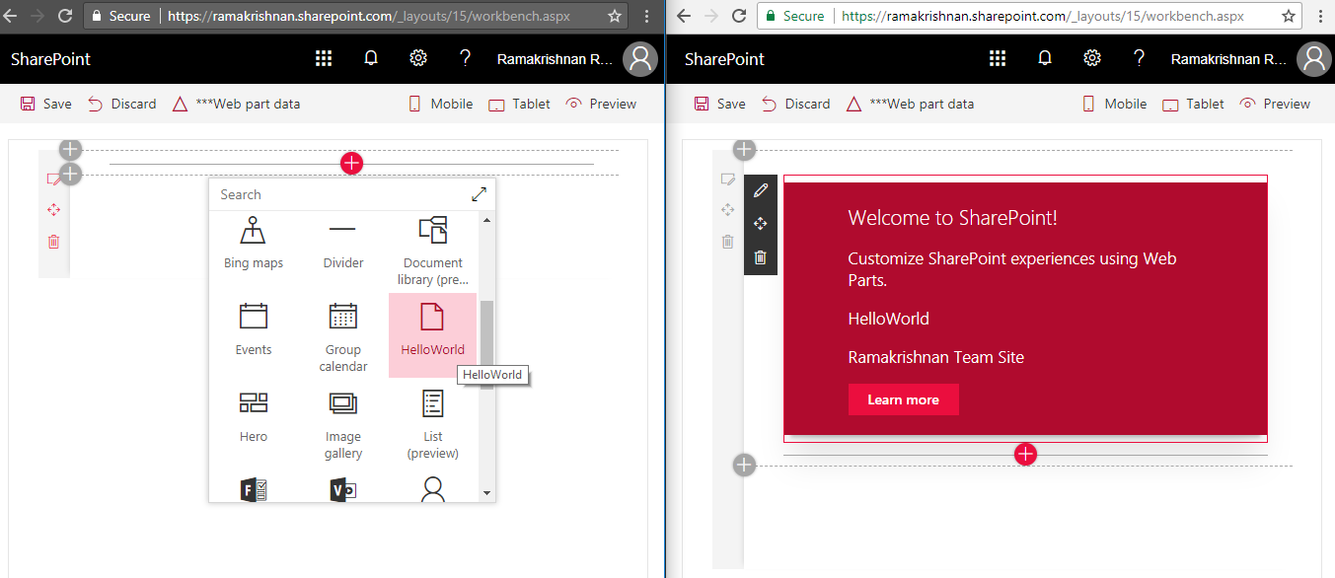The height and width of the screenshot is (578, 1335).
Task: Click scroll down arrow in web part picker
Action: pos(486,492)
